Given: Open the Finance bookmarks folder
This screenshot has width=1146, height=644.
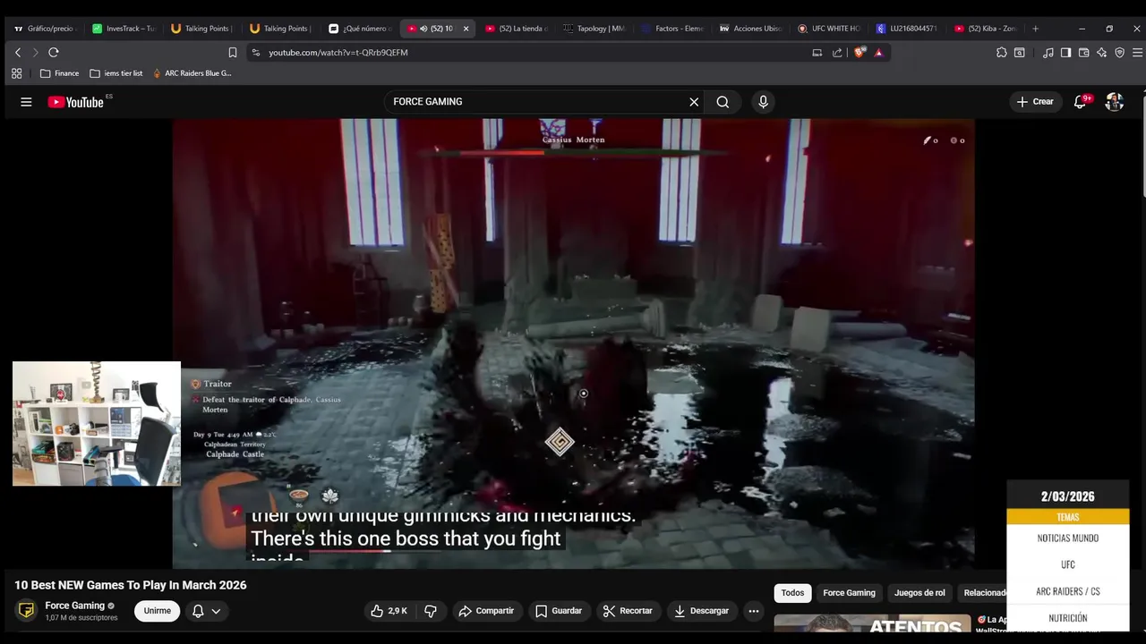Looking at the screenshot, I should click(x=60, y=73).
